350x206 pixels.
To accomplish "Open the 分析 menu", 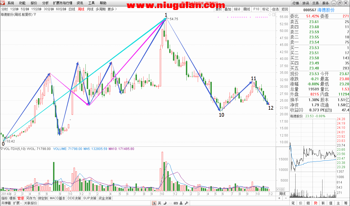I will coord(46,3).
